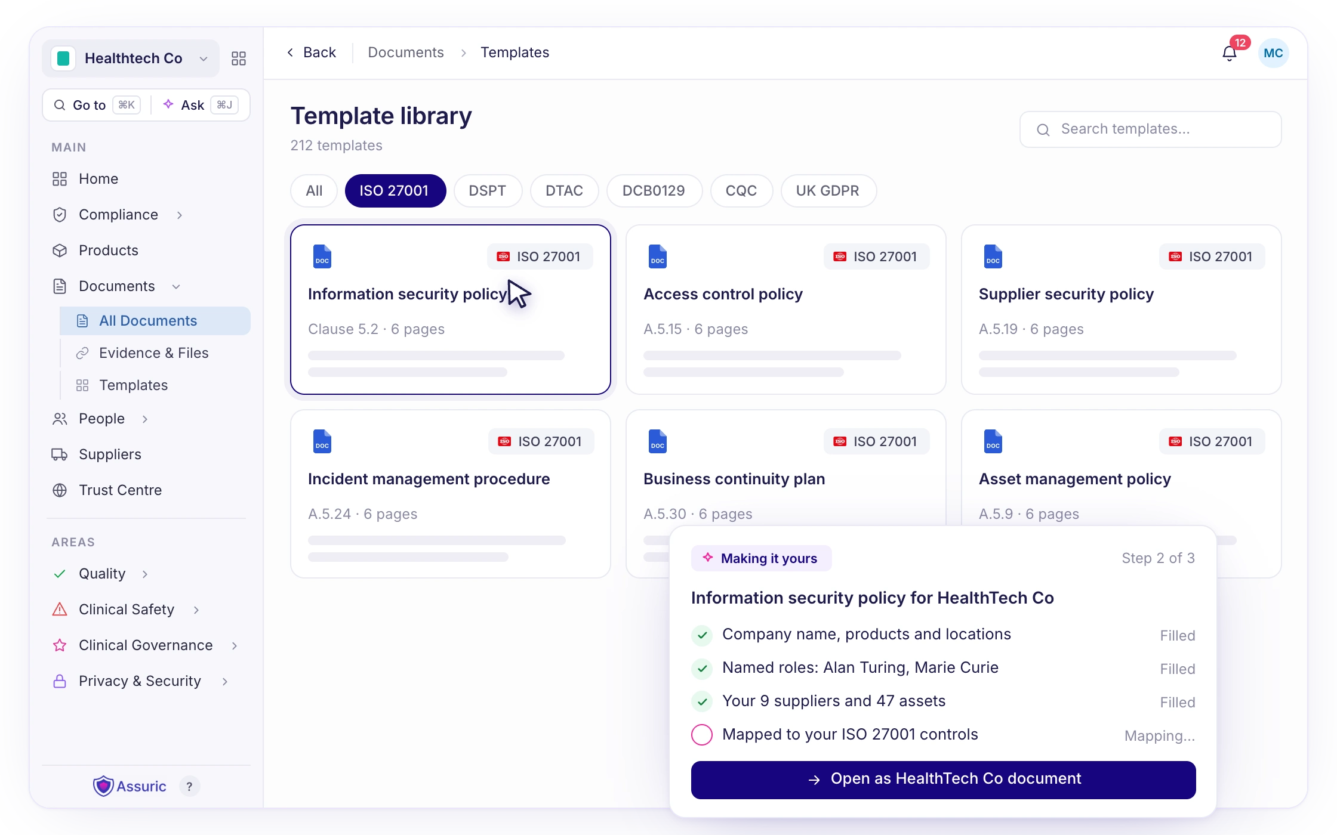
Task: Open the notifications bell
Action: [1230, 54]
